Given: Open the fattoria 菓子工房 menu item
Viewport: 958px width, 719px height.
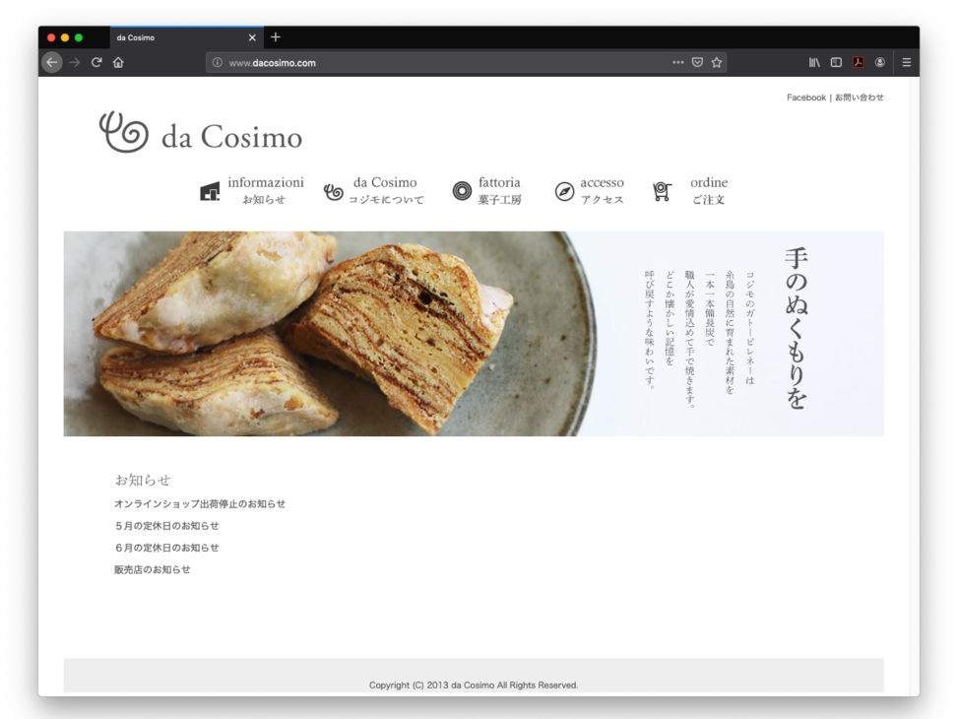Looking at the screenshot, I should click(487, 190).
